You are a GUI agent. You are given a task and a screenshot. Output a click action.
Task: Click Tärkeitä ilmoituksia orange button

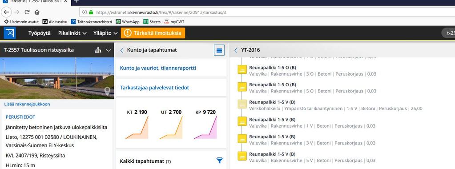tap(153, 33)
